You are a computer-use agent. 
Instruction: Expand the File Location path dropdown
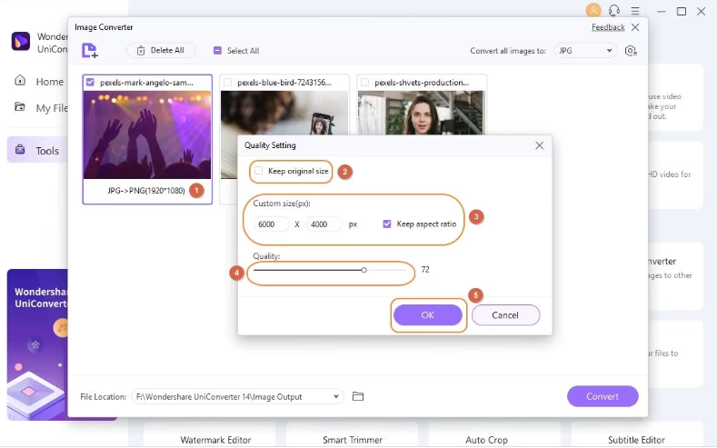point(337,396)
